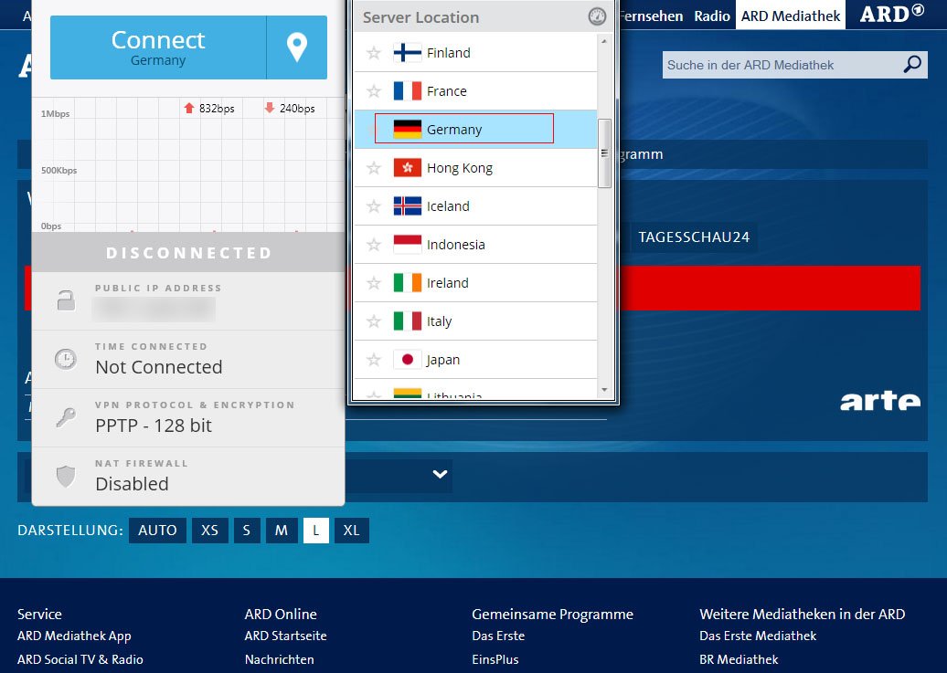Set display size to L
947x673 pixels.
316,531
